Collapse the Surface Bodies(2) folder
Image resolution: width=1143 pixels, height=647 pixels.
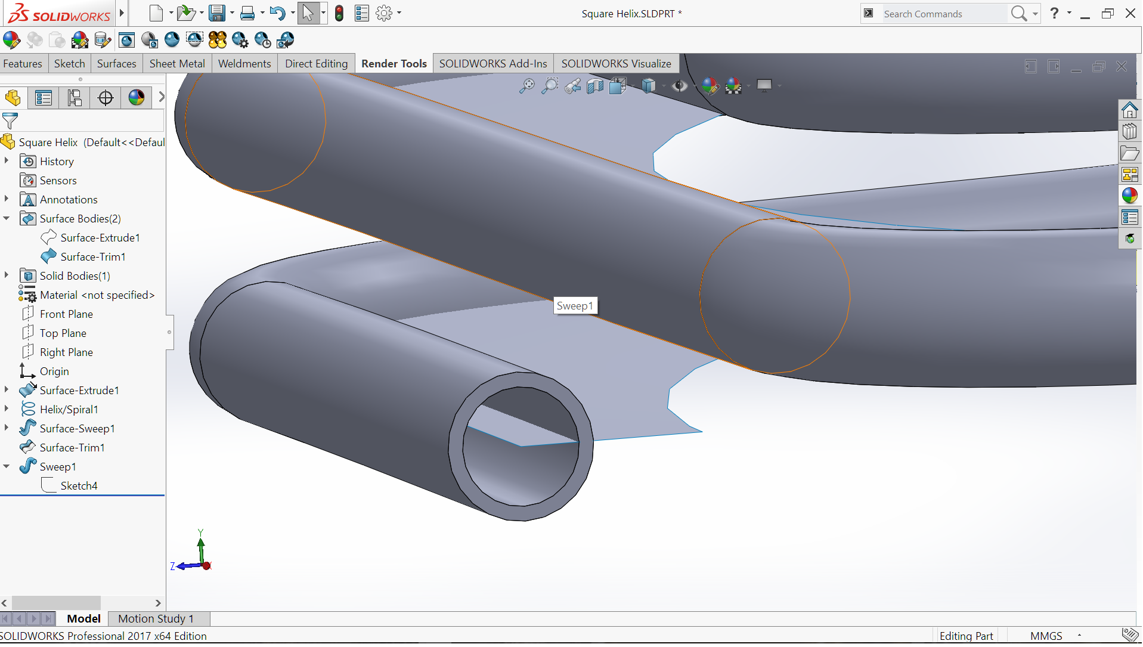pyautogui.click(x=7, y=218)
